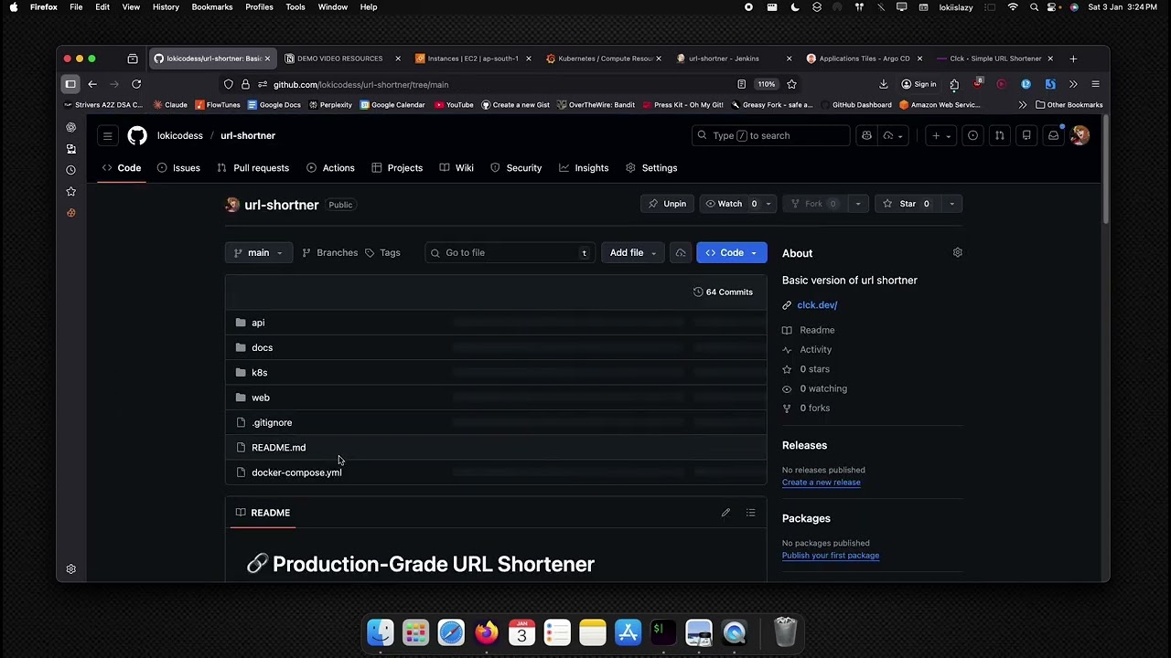Switch to the Issues tab
The image size is (1171, 658).
click(178, 168)
